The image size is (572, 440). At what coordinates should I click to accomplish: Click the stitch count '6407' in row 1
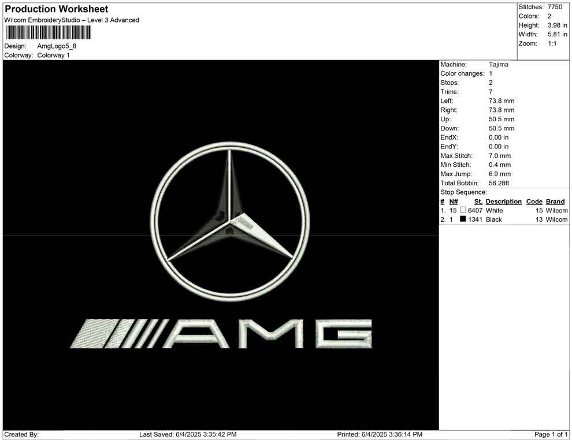(x=476, y=210)
